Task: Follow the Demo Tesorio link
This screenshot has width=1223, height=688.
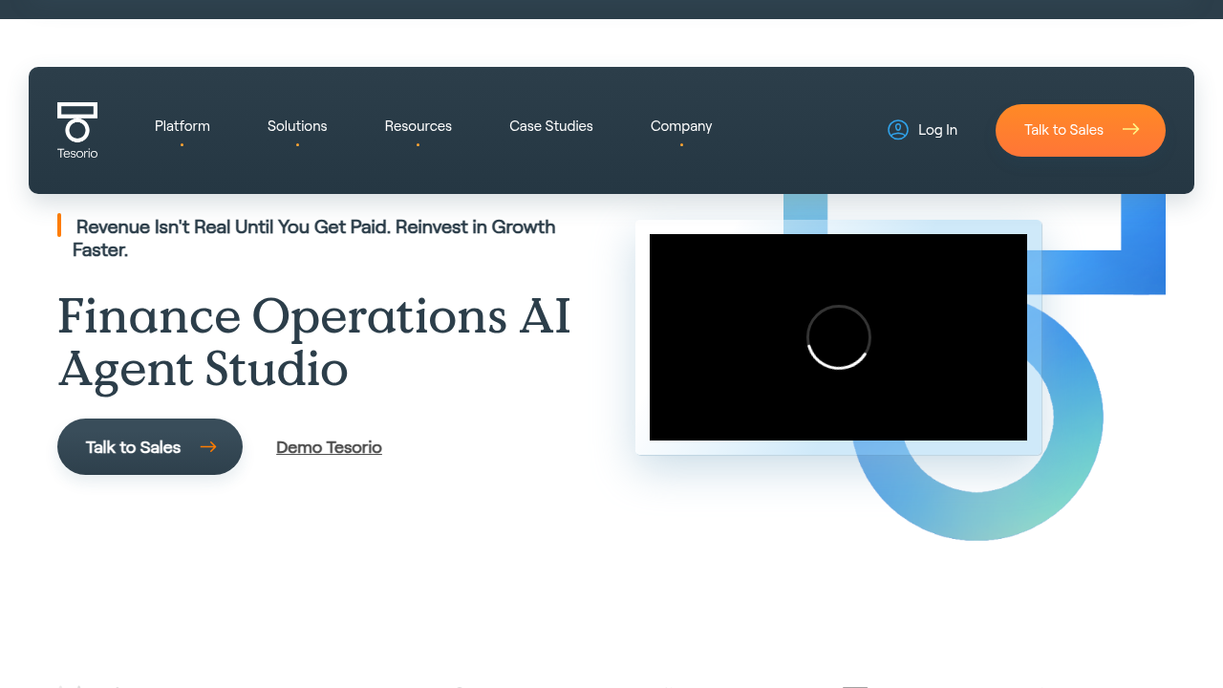Action: point(329,447)
